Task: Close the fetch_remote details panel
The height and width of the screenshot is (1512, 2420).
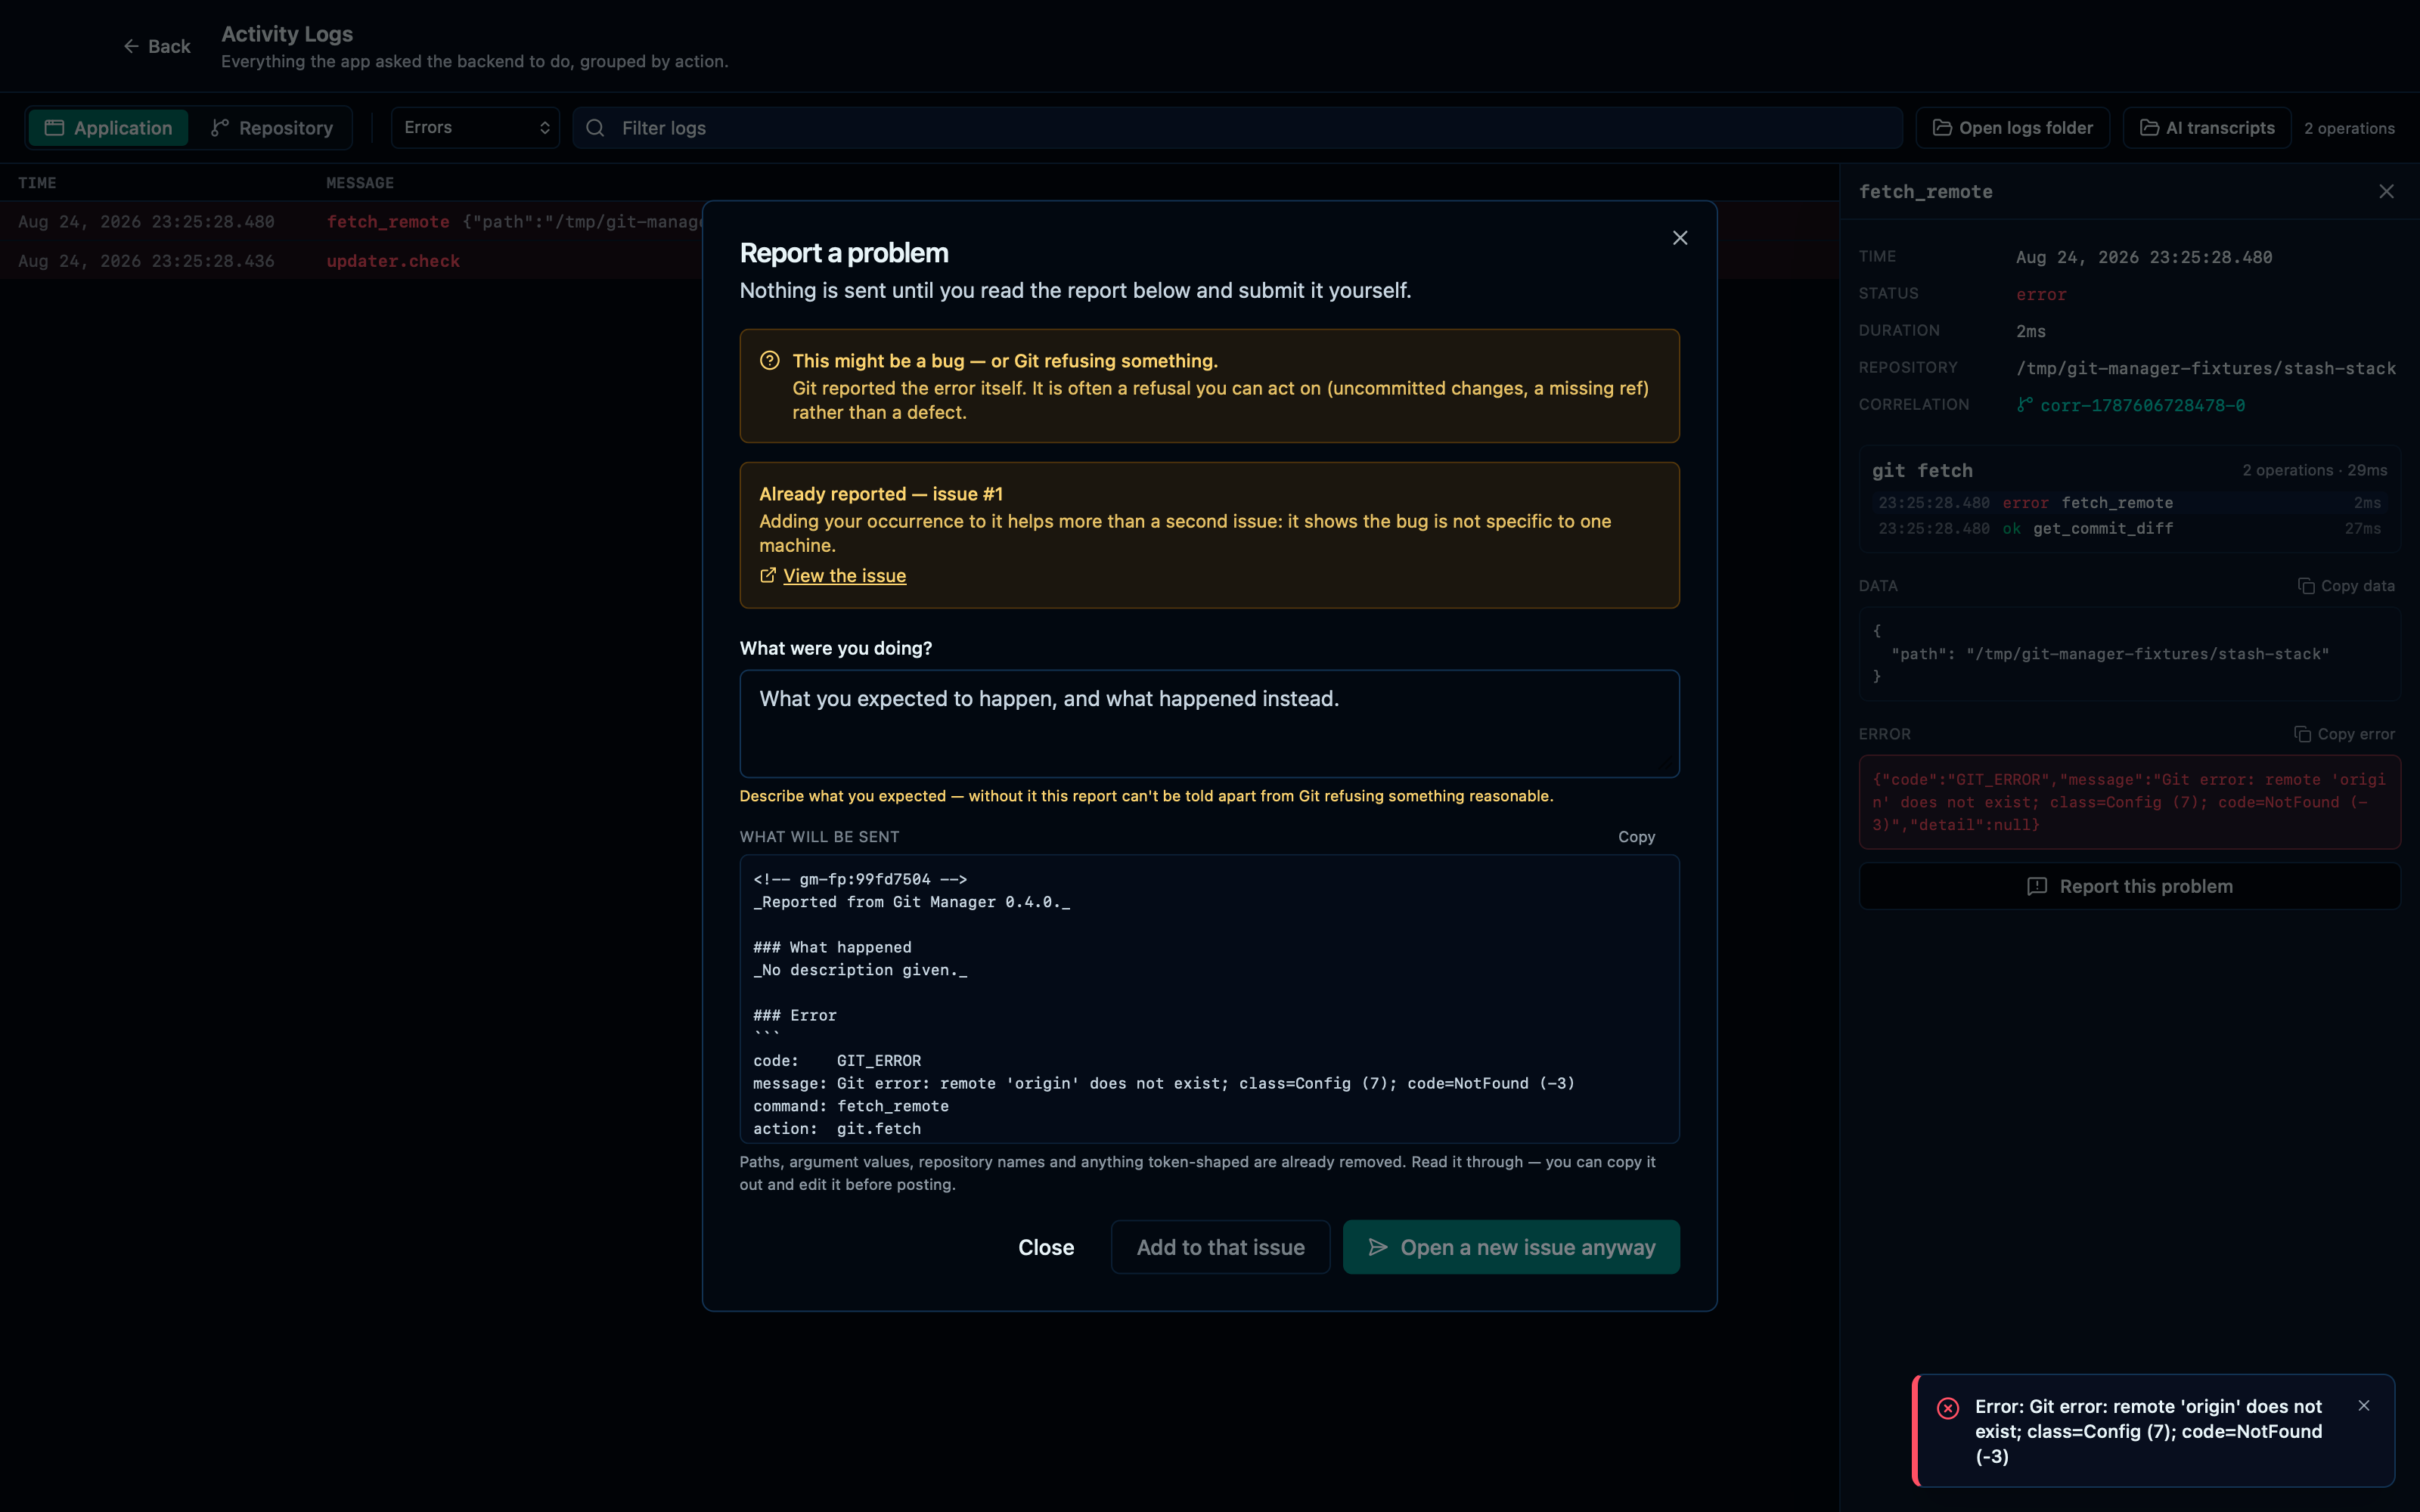Action: (2386, 192)
